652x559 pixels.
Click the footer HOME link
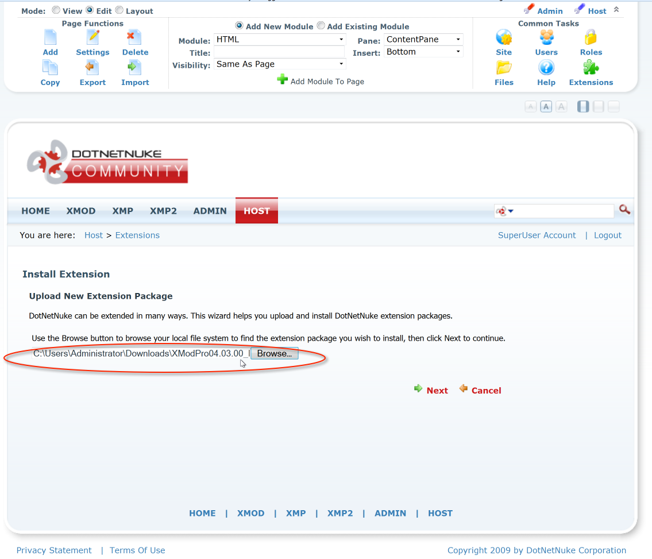pyautogui.click(x=203, y=513)
